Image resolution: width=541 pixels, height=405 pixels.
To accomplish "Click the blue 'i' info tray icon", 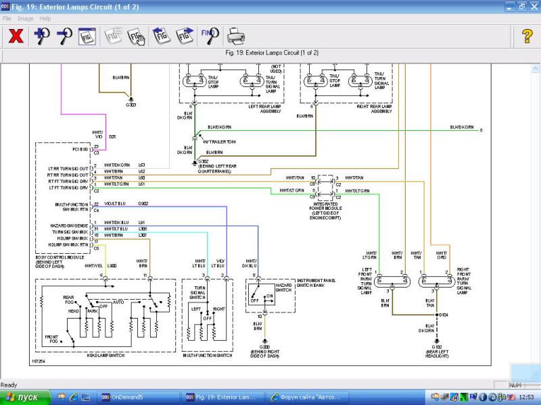I will click(483, 398).
